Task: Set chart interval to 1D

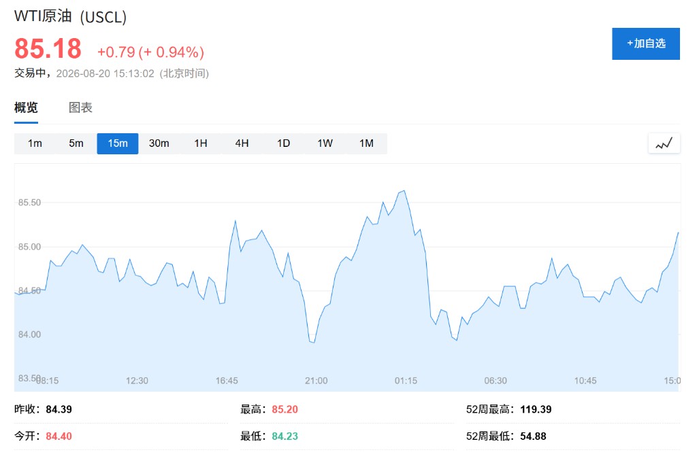Action: pyautogui.click(x=283, y=143)
